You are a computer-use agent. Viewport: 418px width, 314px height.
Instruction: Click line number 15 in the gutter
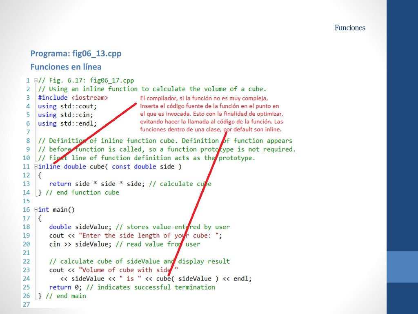click(x=26, y=201)
